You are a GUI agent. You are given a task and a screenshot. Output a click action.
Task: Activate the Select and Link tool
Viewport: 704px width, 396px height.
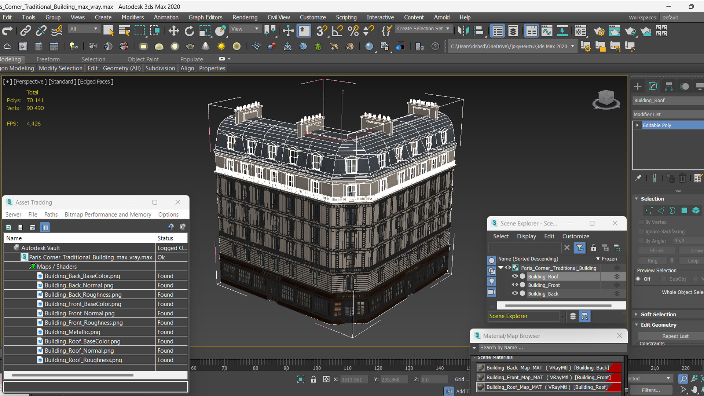coord(25,31)
